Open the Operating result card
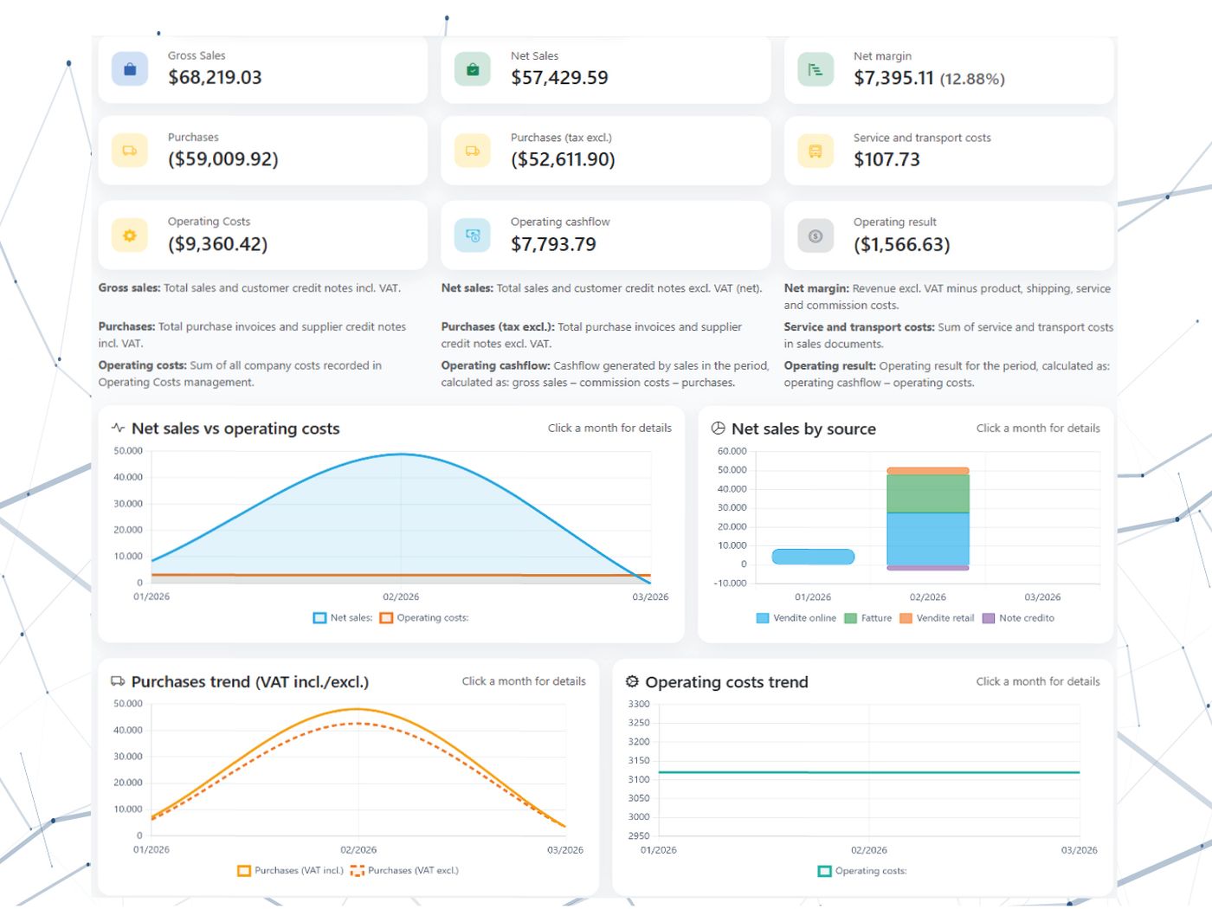The height and width of the screenshot is (909, 1212). (x=949, y=235)
